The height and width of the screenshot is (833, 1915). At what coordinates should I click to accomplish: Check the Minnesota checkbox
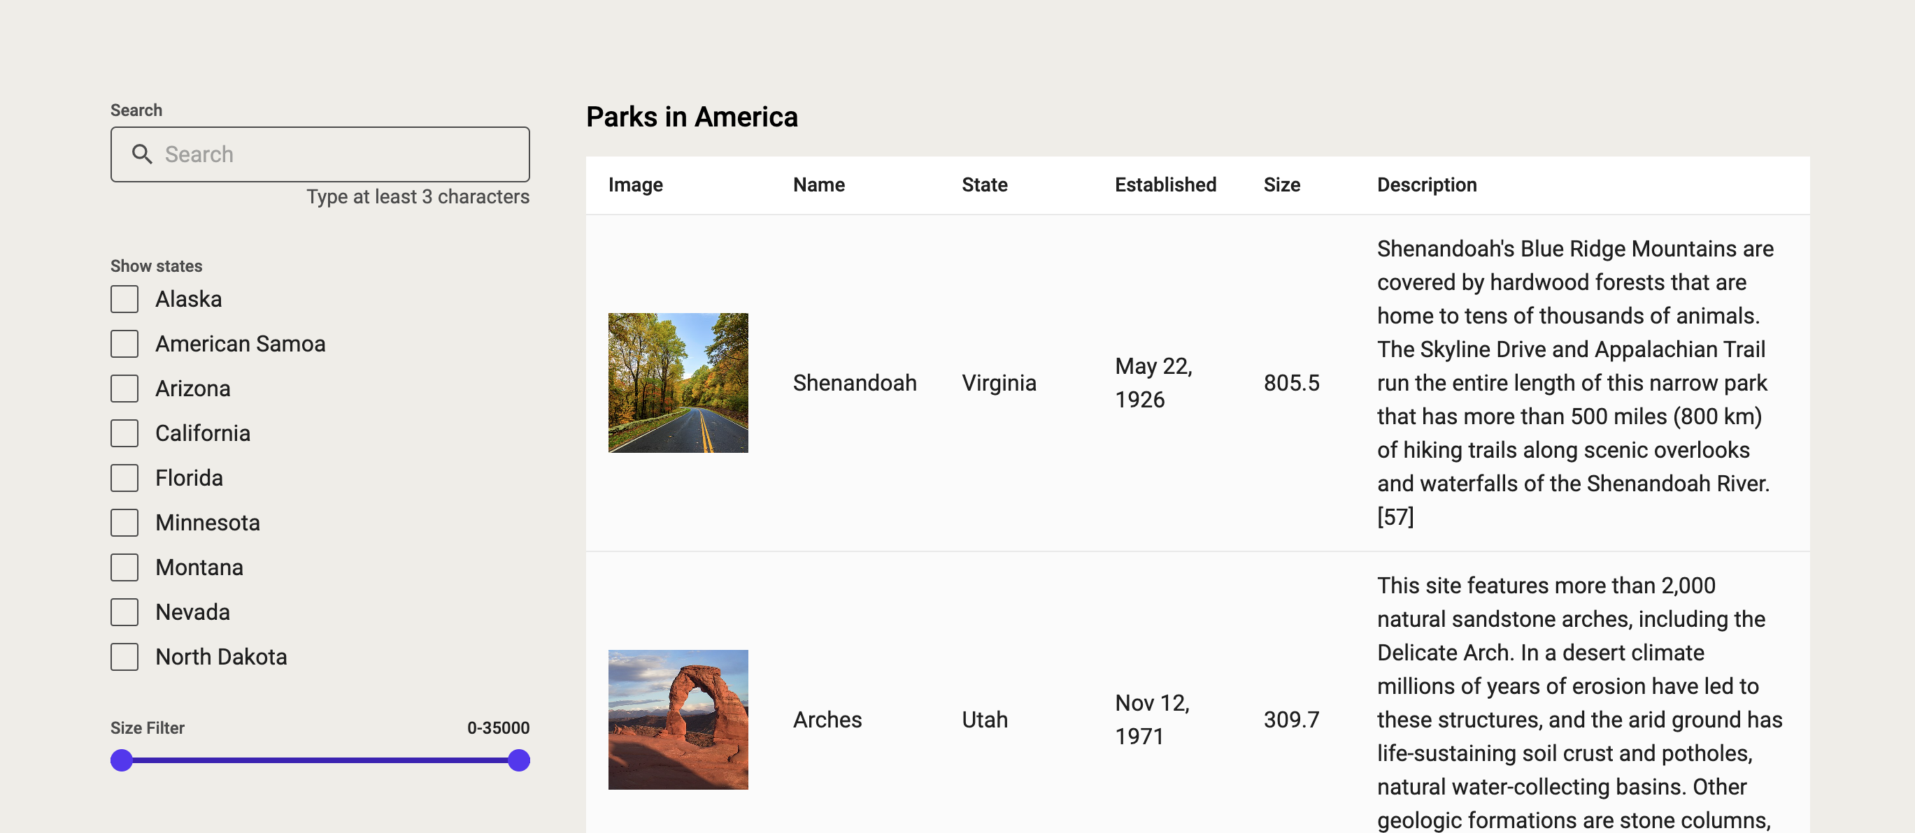tap(124, 523)
